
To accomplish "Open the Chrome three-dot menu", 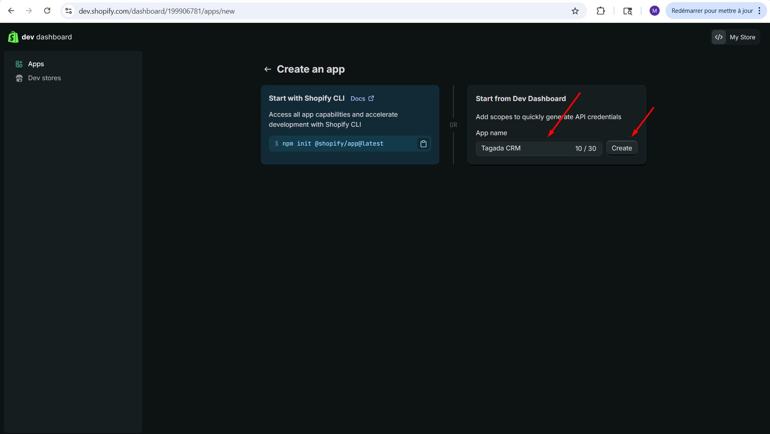I will pyautogui.click(x=760, y=11).
